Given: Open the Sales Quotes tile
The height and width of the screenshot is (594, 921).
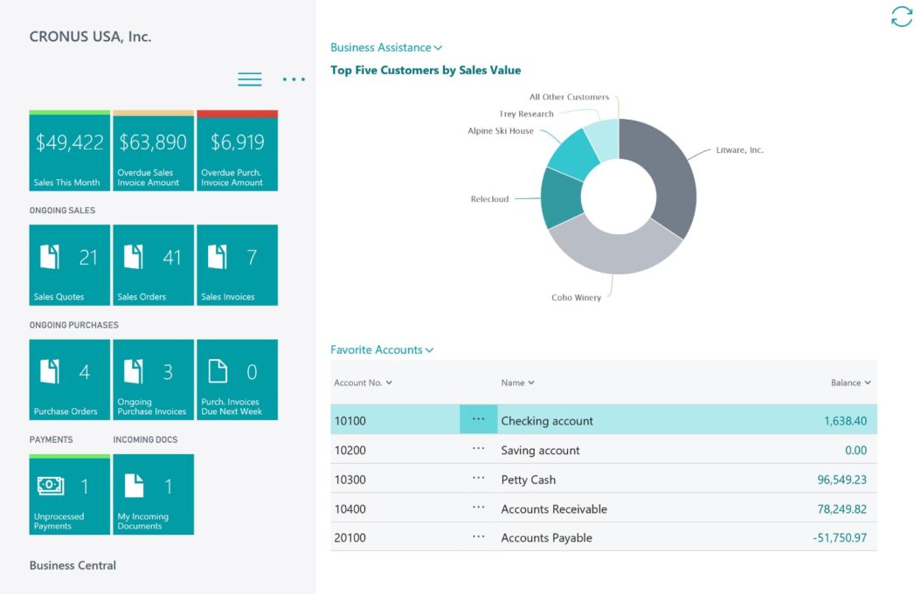Looking at the screenshot, I should [x=69, y=265].
